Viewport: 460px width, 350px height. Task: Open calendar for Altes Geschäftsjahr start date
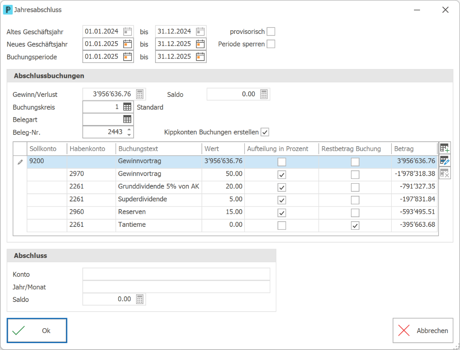pyautogui.click(x=127, y=31)
